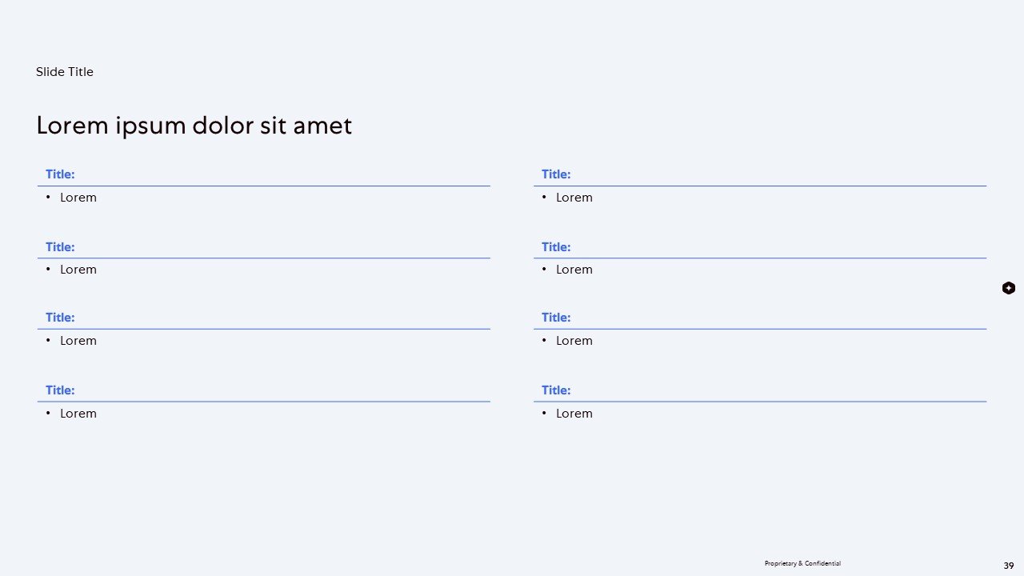Click the first 'Title:' label in right column

click(556, 174)
